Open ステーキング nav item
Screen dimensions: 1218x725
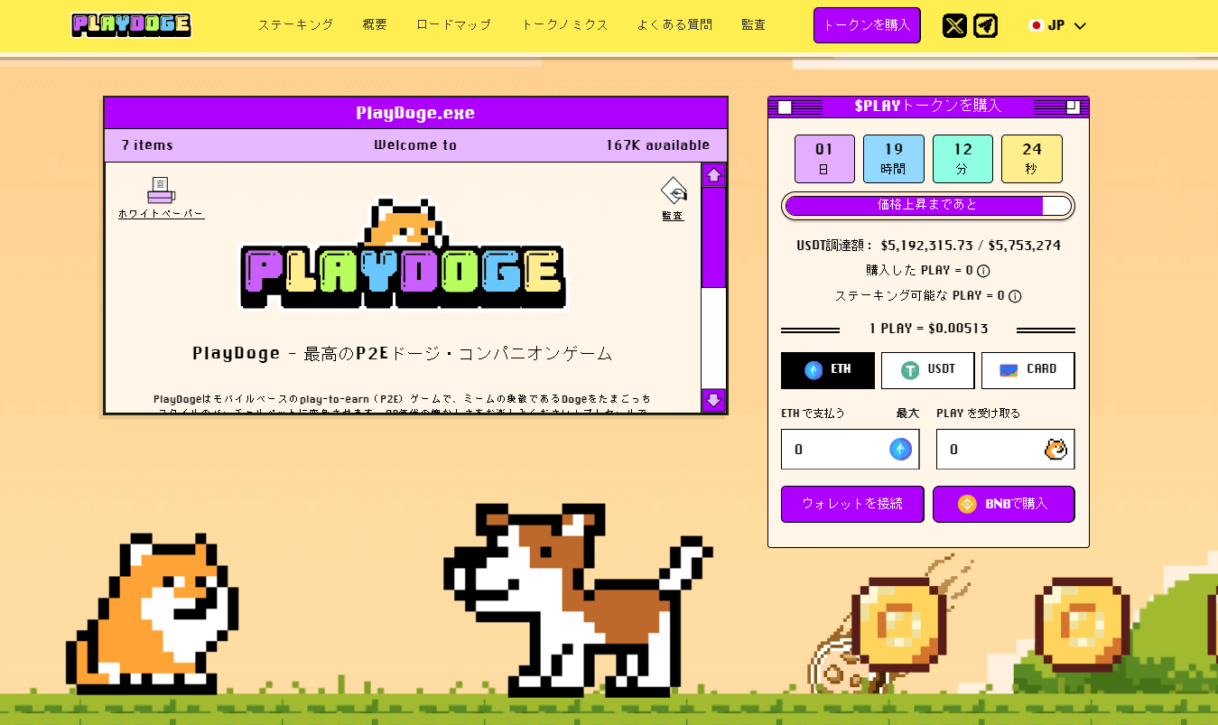point(295,25)
